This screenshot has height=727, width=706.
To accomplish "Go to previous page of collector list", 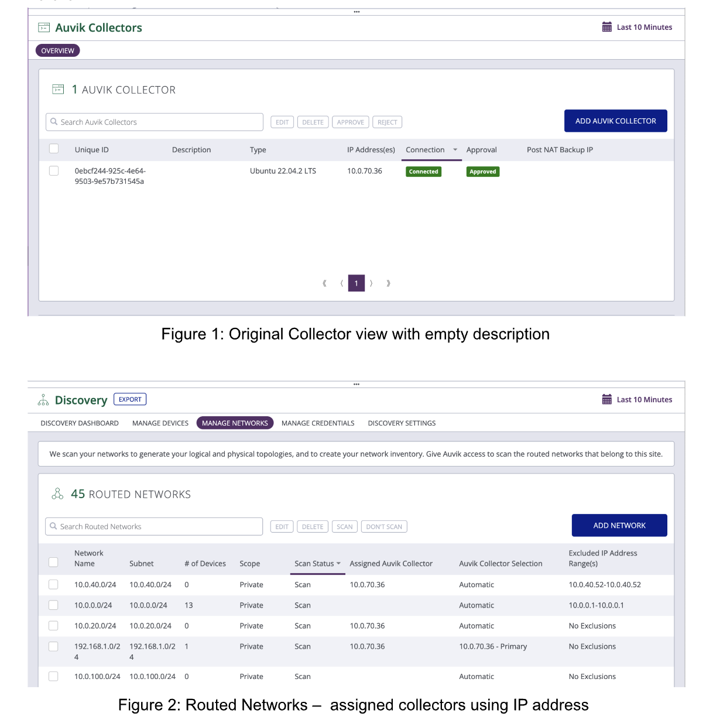I will 341,283.
